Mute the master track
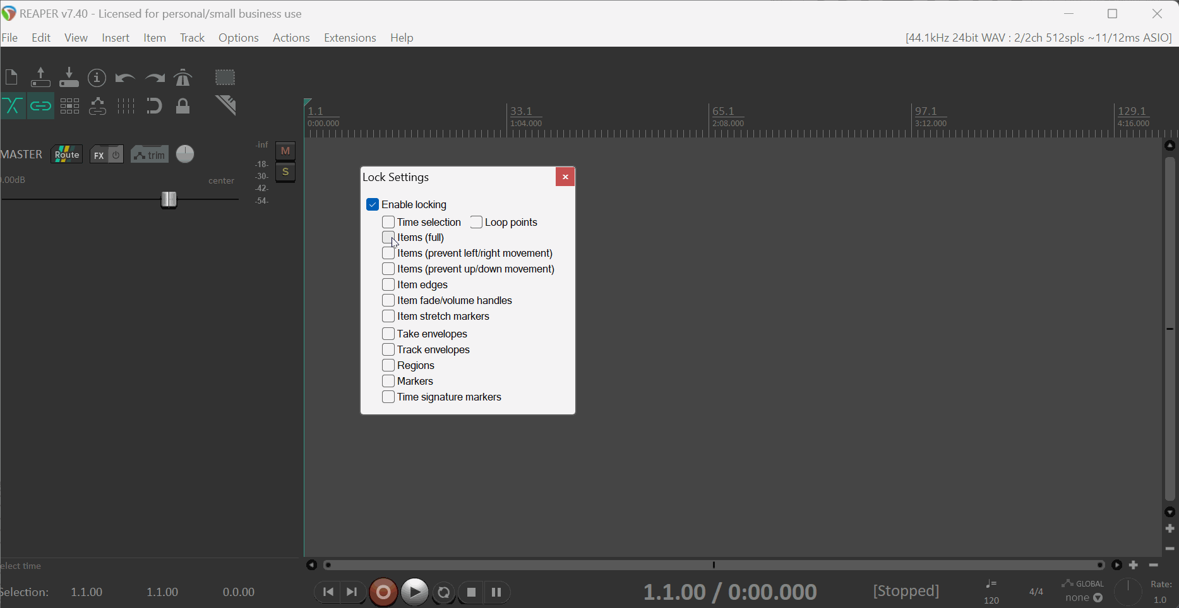Image resolution: width=1179 pixels, height=608 pixels. 285,151
